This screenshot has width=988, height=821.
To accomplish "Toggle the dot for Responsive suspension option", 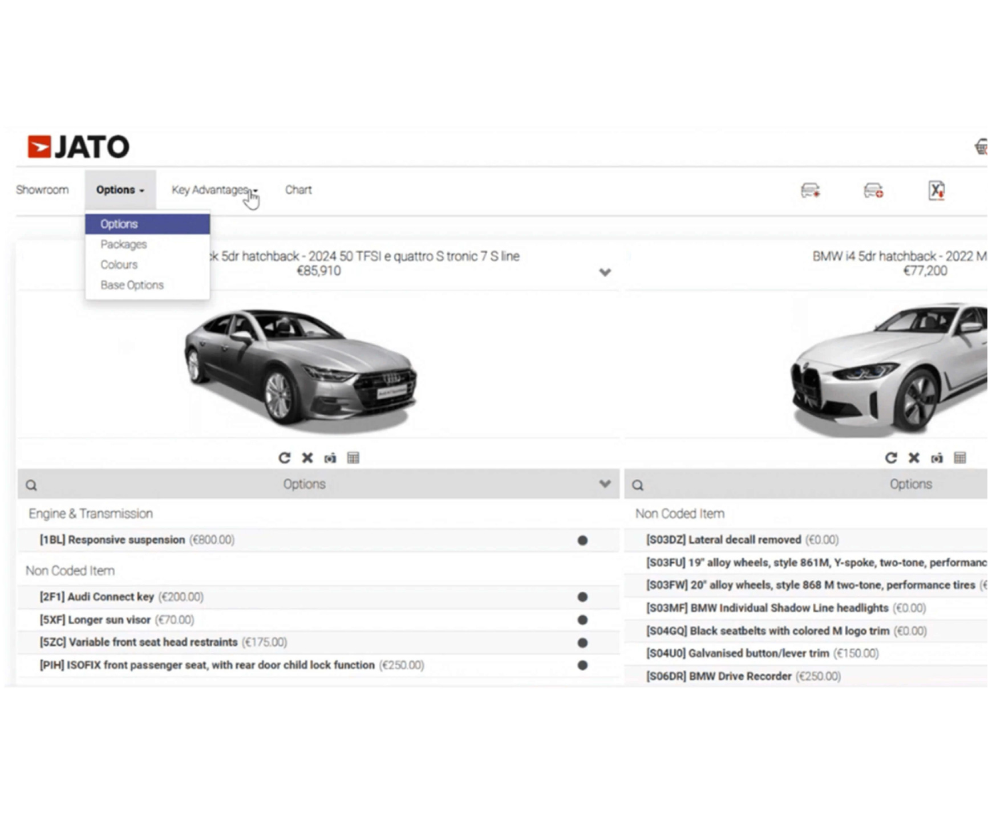I will click(x=582, y=540).
